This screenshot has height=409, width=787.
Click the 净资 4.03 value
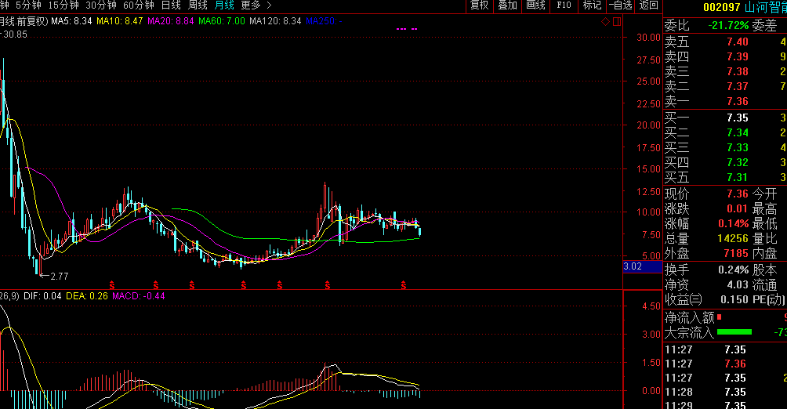[738, 285]
